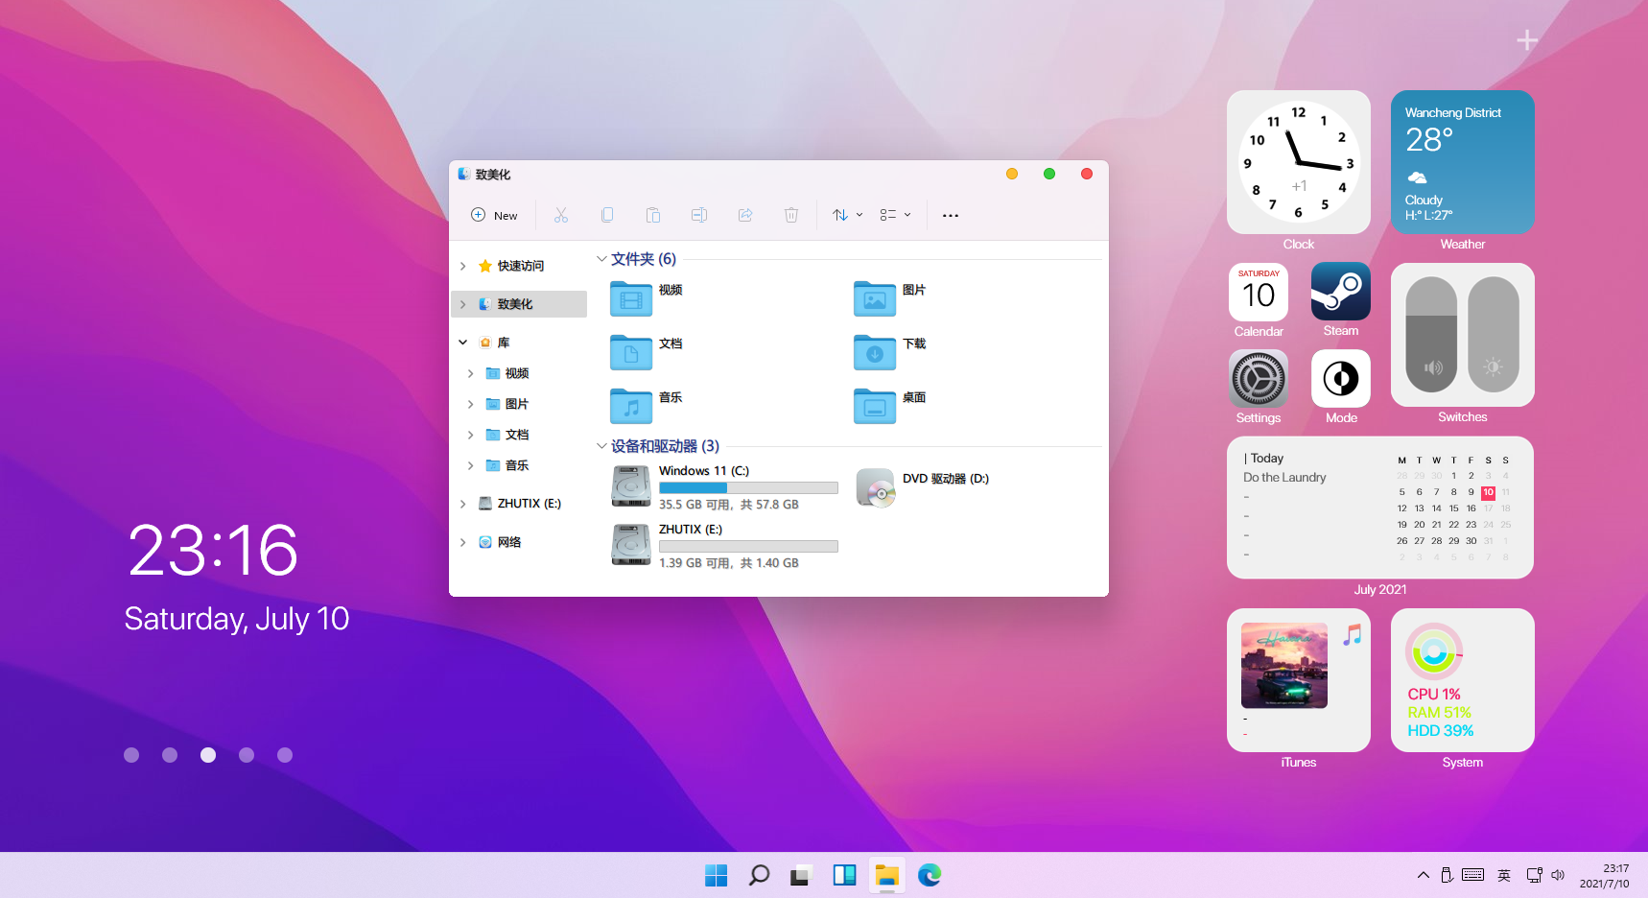Click the Cut scissors icon in toolbar

[561, 215]
